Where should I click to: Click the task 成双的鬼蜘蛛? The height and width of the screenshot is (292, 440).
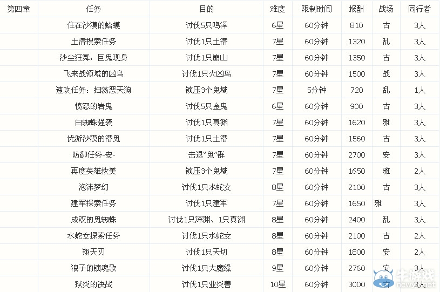(x=93, y=219)
